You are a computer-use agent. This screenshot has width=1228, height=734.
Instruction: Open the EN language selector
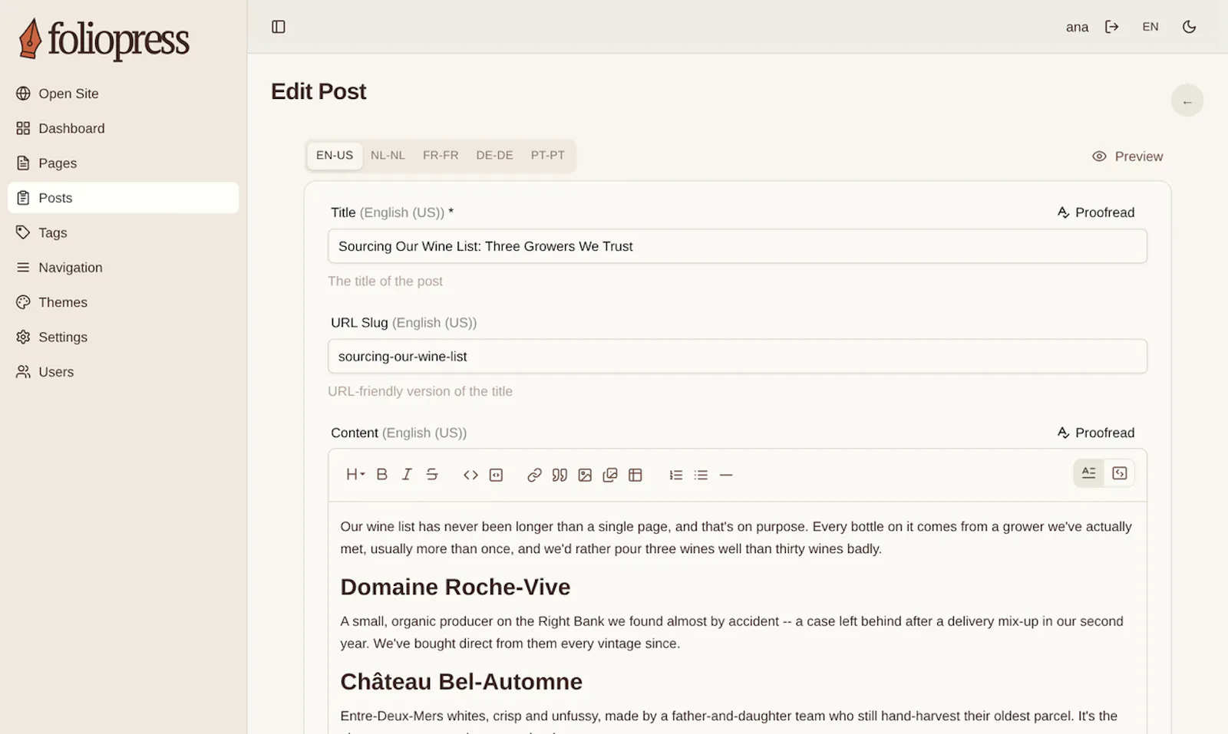[x=1150, y=27]
